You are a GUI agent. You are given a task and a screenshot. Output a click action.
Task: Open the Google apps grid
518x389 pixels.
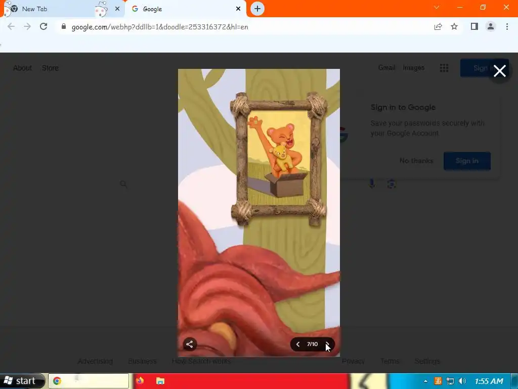pos(444,68)
